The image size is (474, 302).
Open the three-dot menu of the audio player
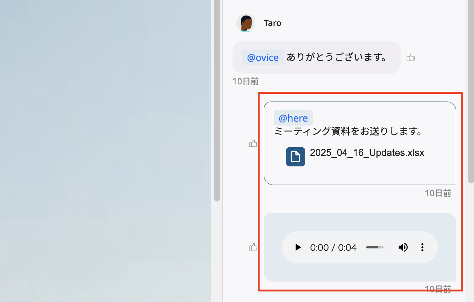pyautogui.click(x=422, y=247)
